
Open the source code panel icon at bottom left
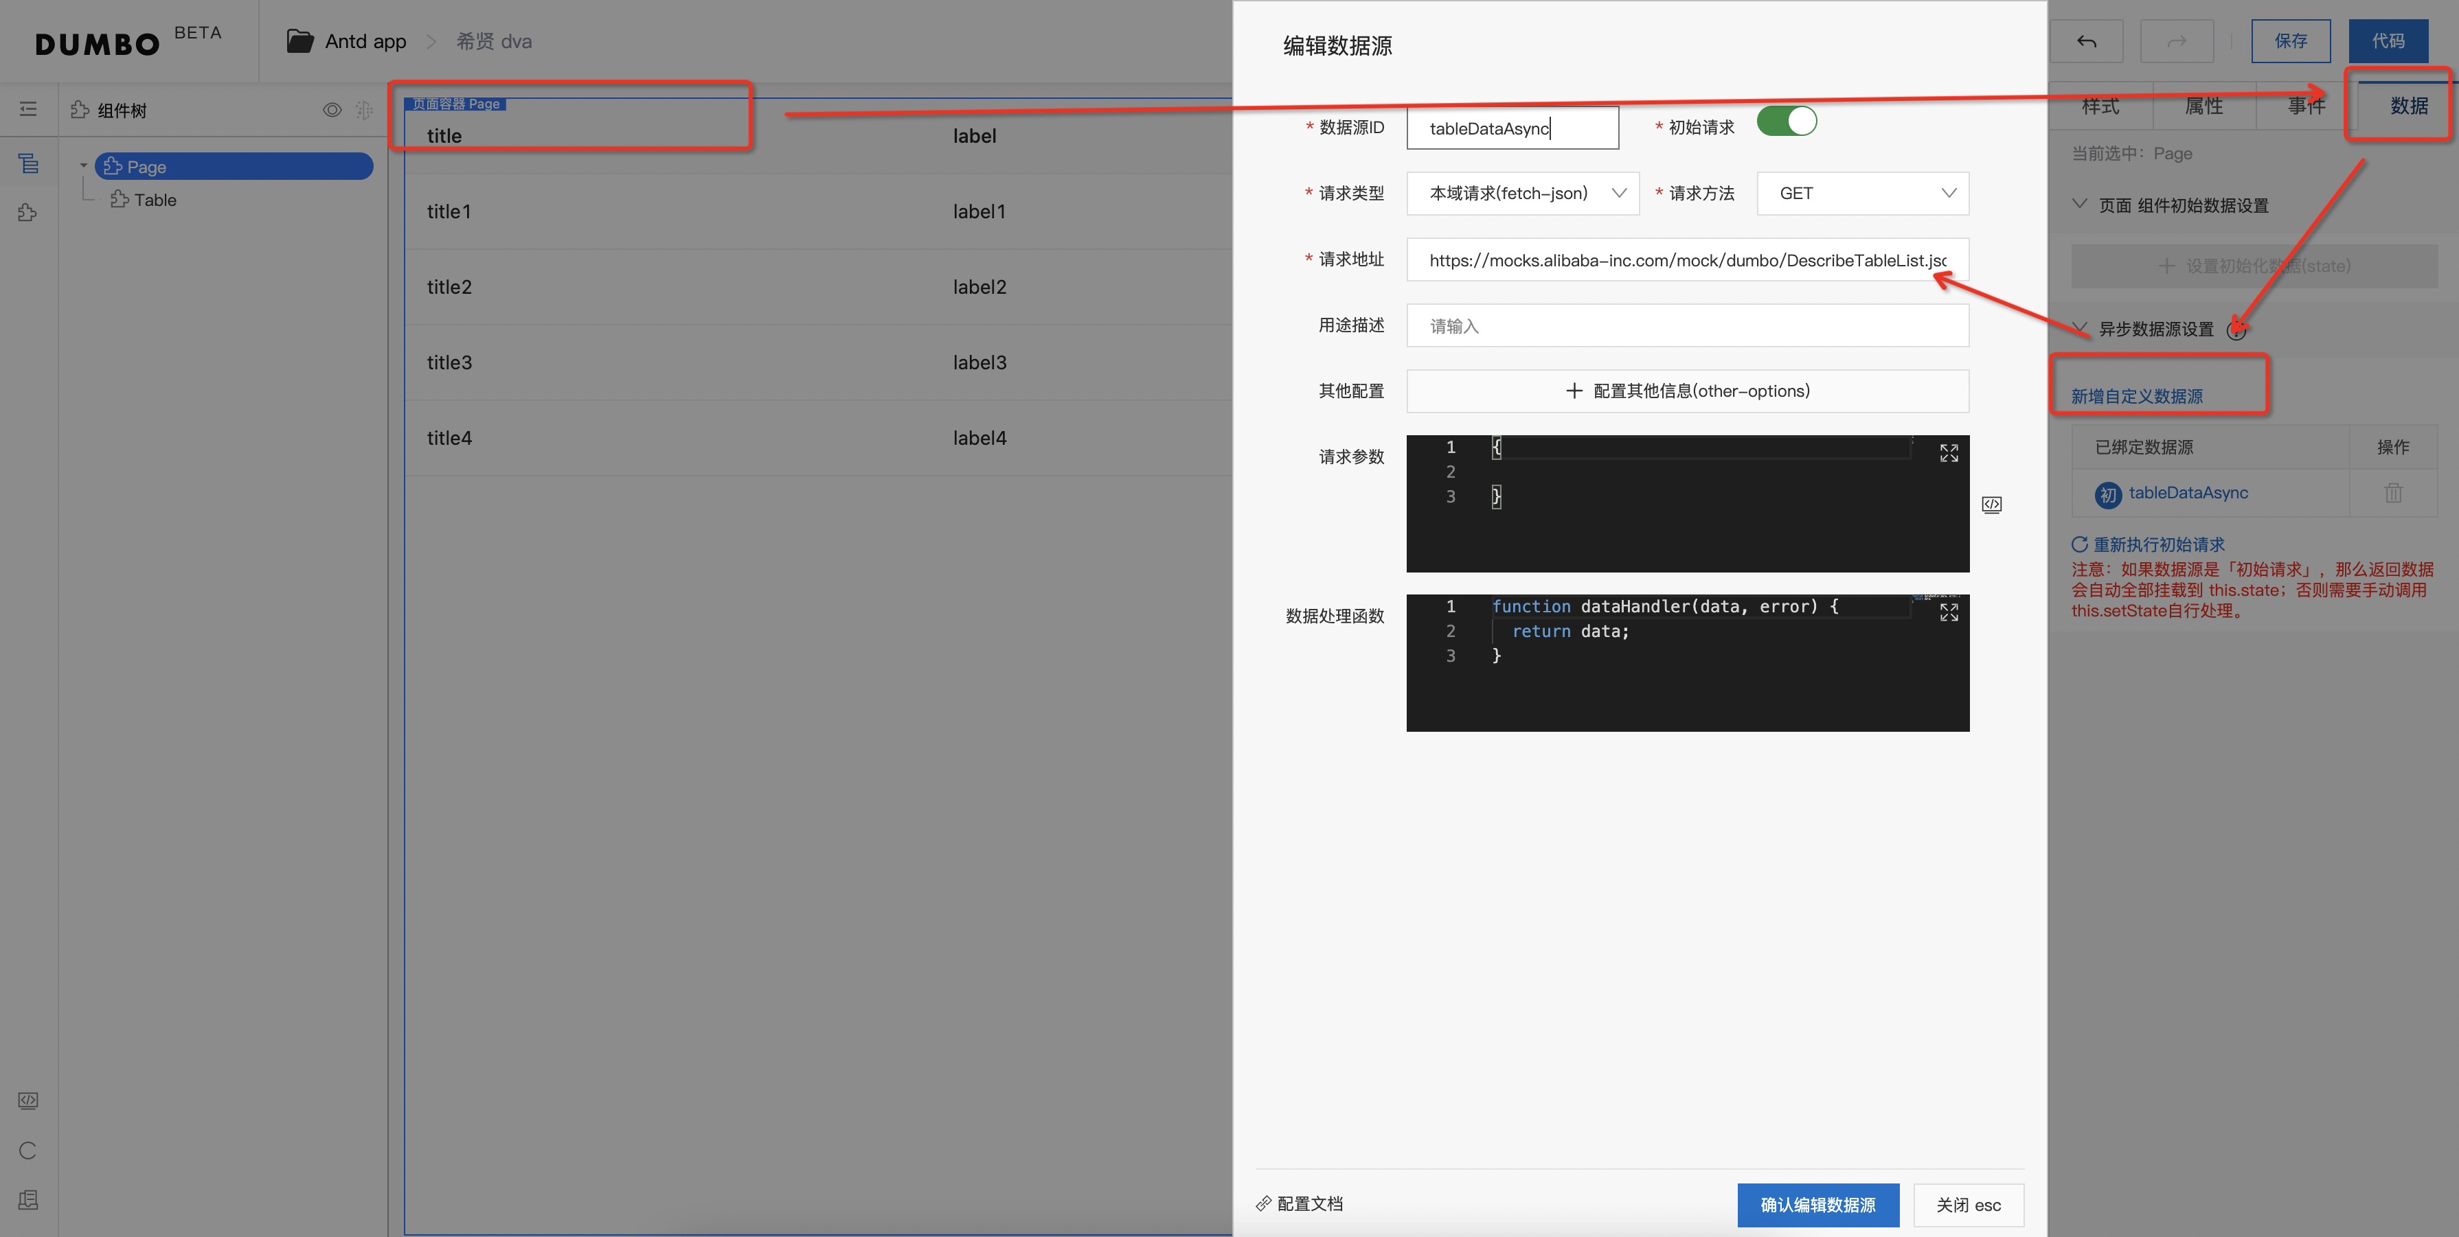[27, 1100]
